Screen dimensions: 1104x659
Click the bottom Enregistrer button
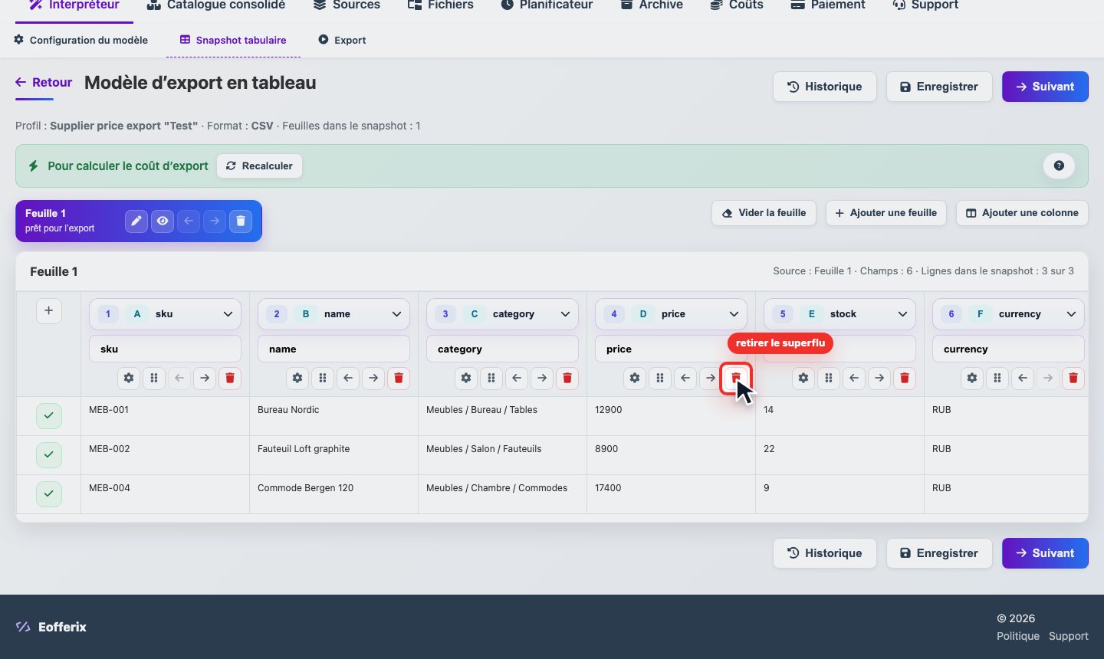(939, 553)
